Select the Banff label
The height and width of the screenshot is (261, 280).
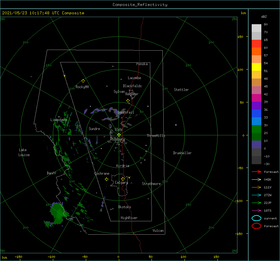pyautogui.click(x=51, y=173)
